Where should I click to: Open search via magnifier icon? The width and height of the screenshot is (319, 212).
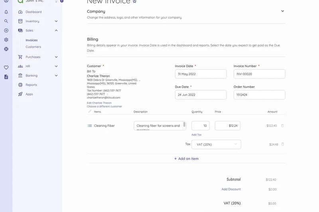[6, 21]
